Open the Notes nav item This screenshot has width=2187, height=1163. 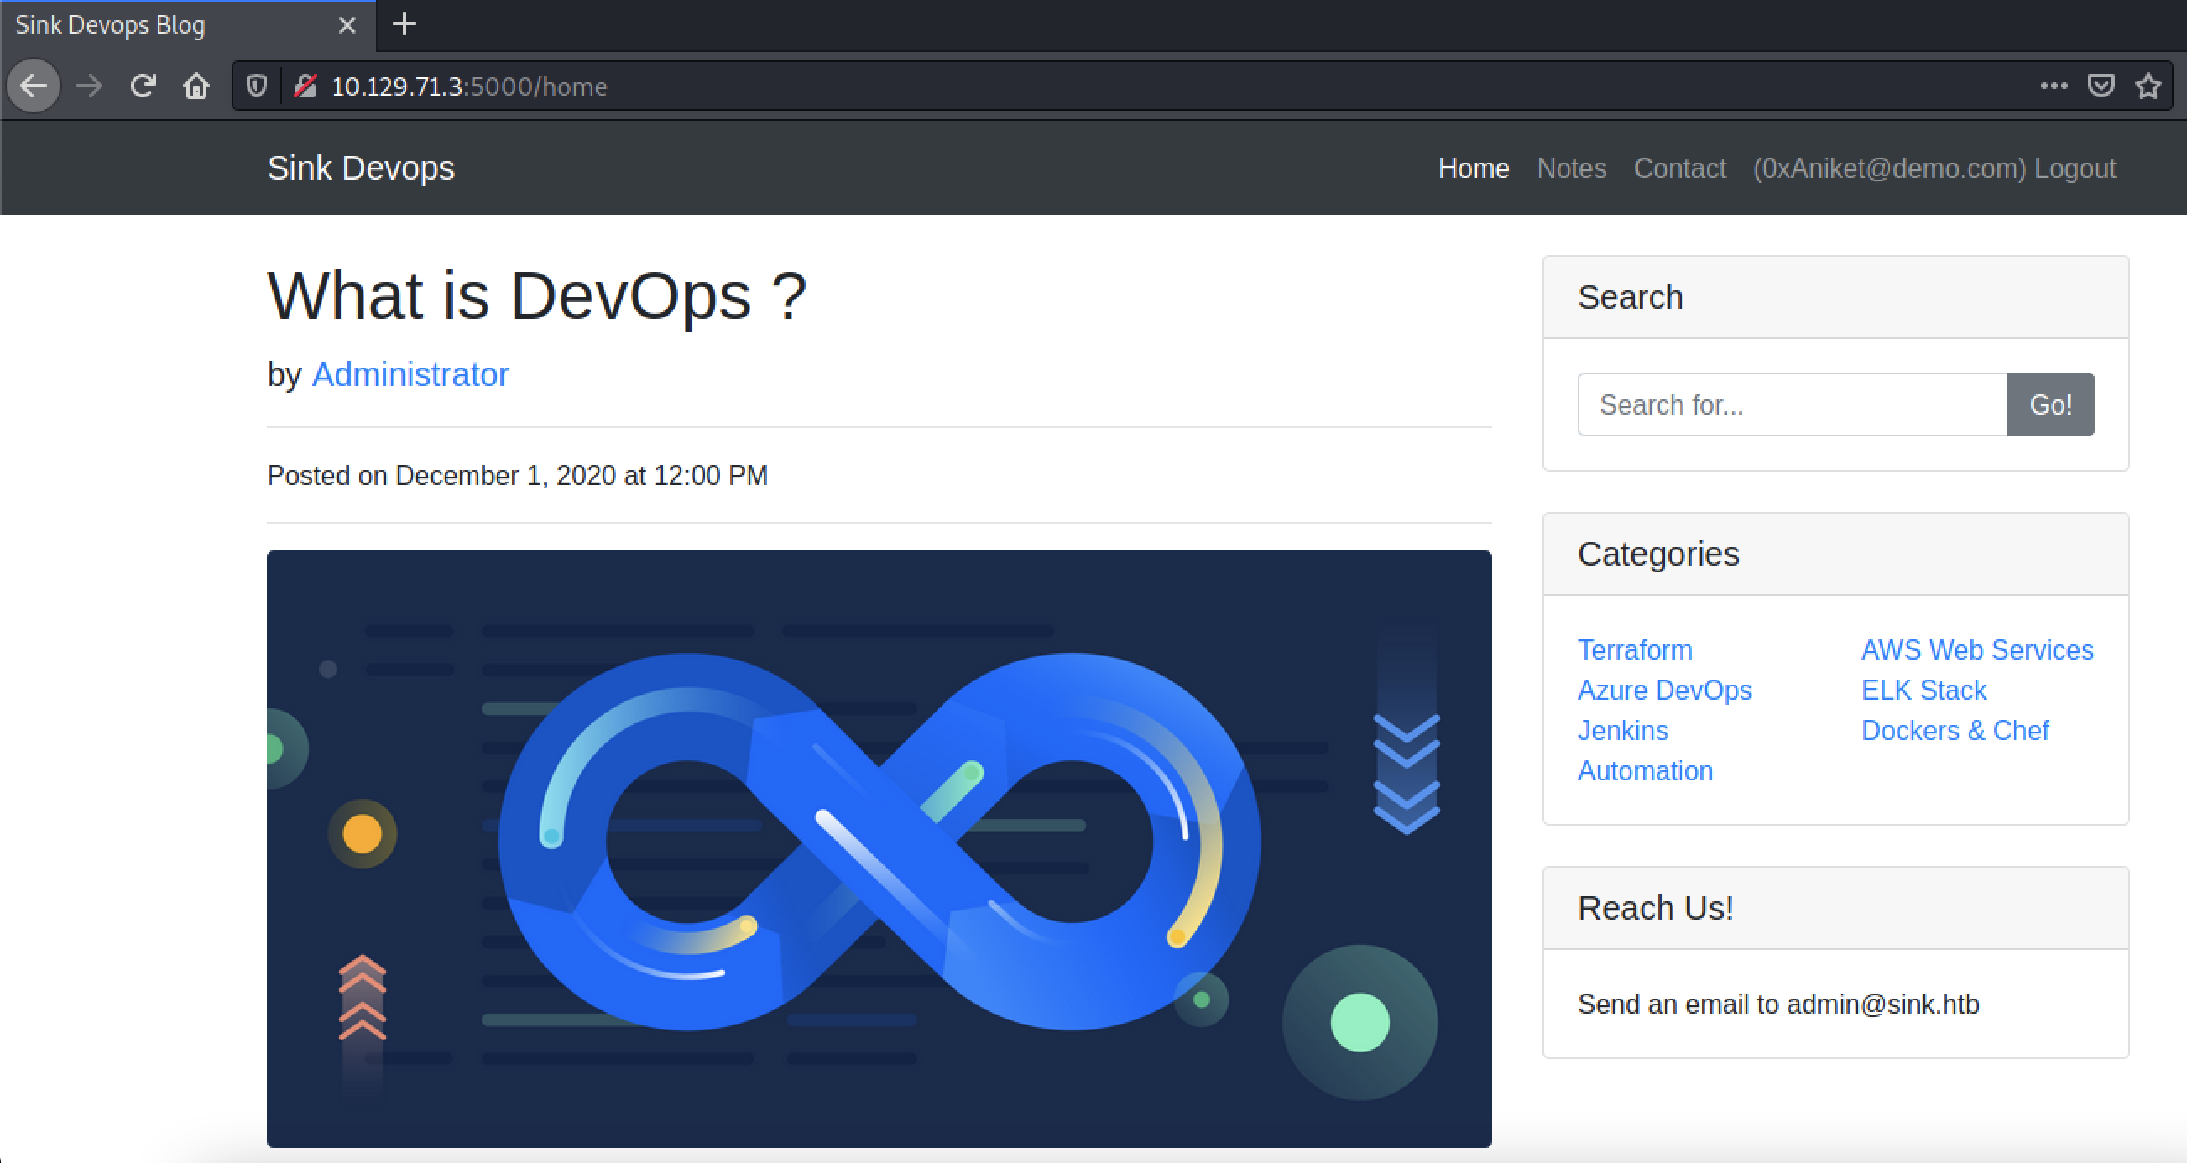pos(1572,168)
